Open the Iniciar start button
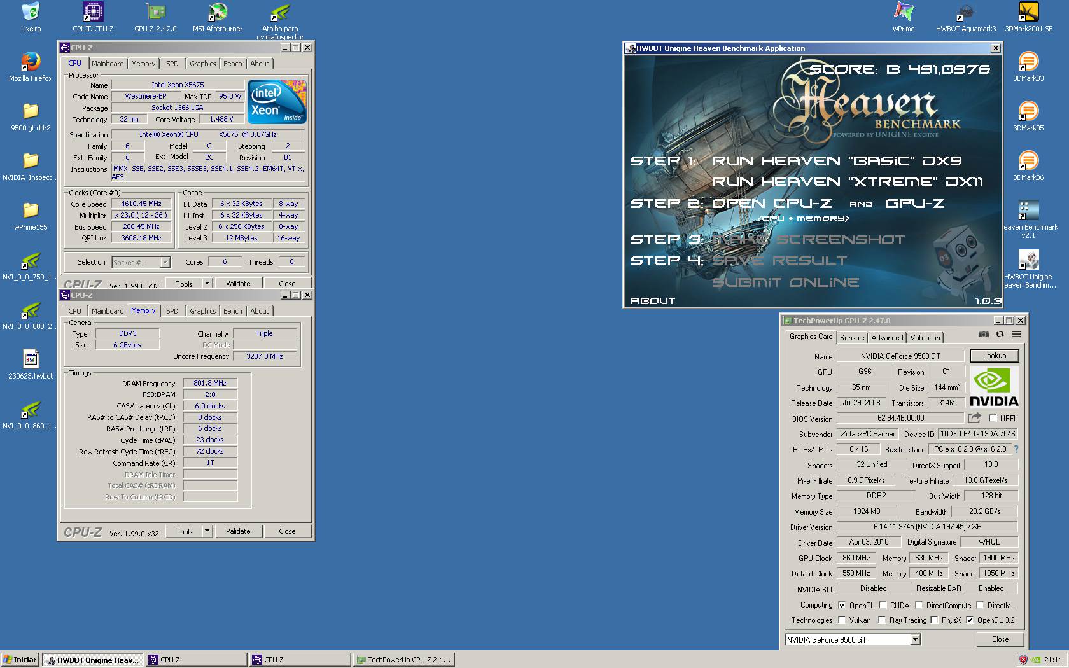The image size is (1069, 668). click(20, 660)
